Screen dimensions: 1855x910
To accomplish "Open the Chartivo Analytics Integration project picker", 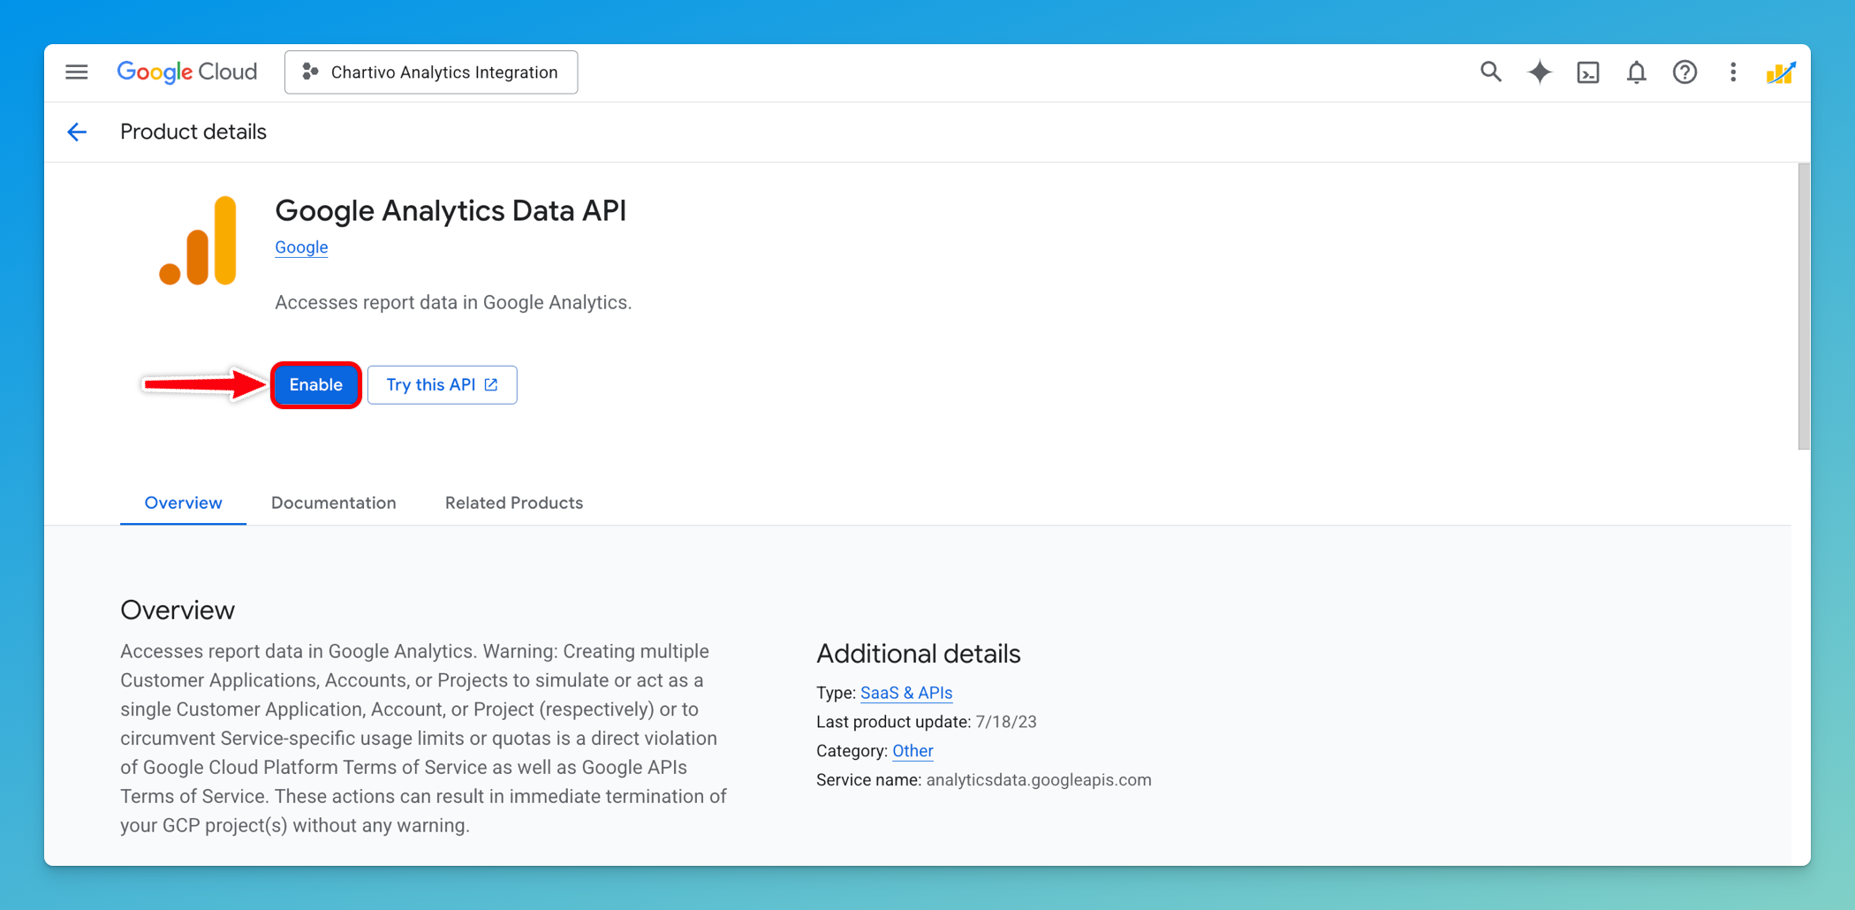I will [x=431, y=72].
